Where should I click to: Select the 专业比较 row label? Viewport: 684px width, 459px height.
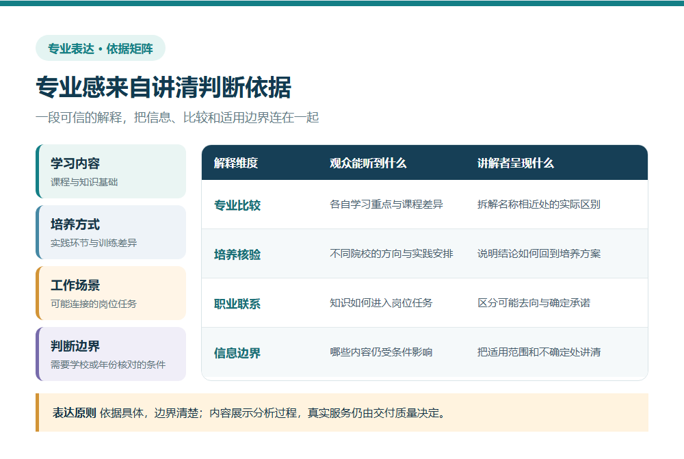click(237, 205)
